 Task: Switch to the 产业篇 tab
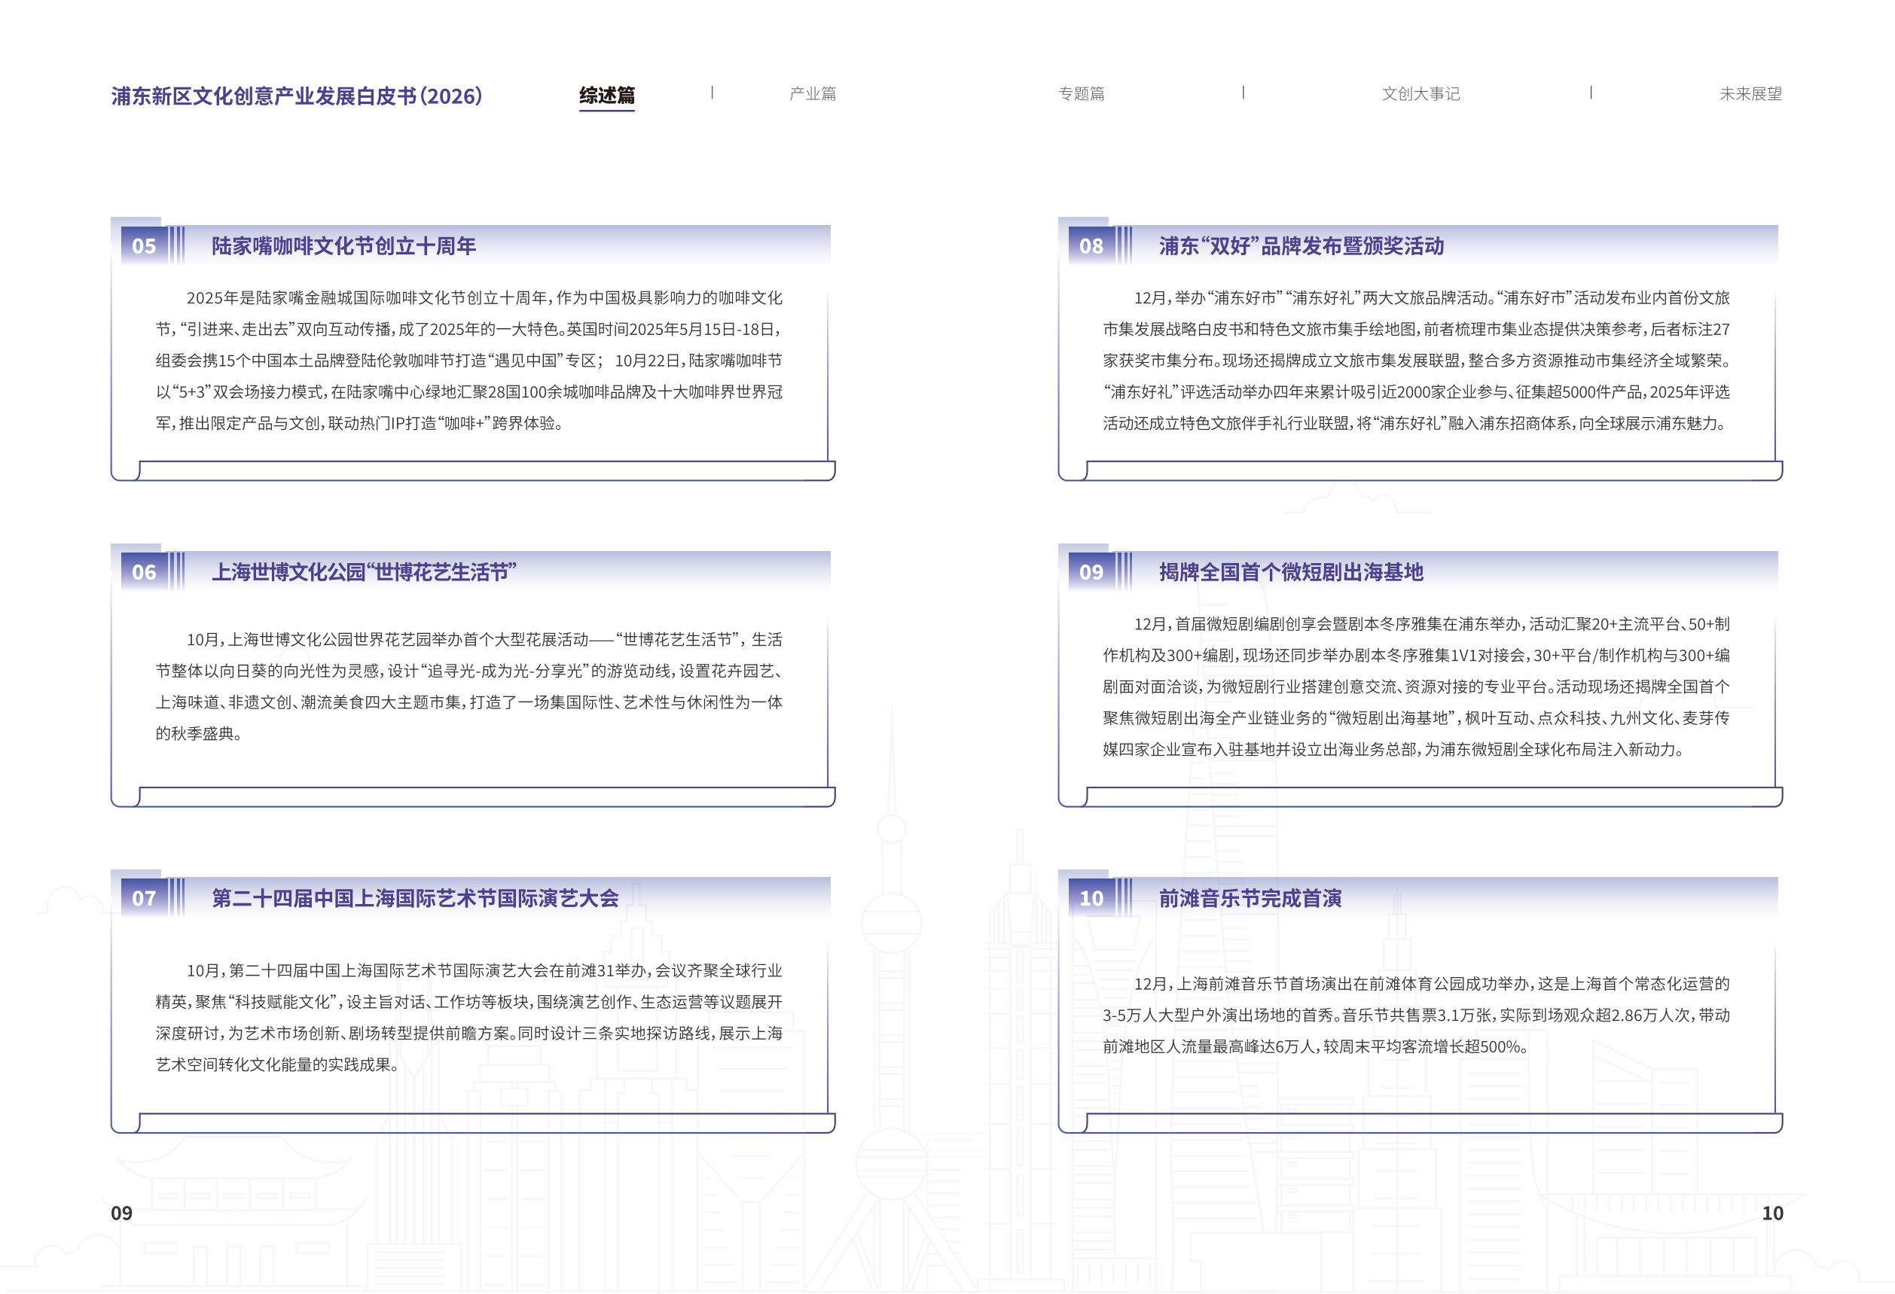tap(812, 93)
